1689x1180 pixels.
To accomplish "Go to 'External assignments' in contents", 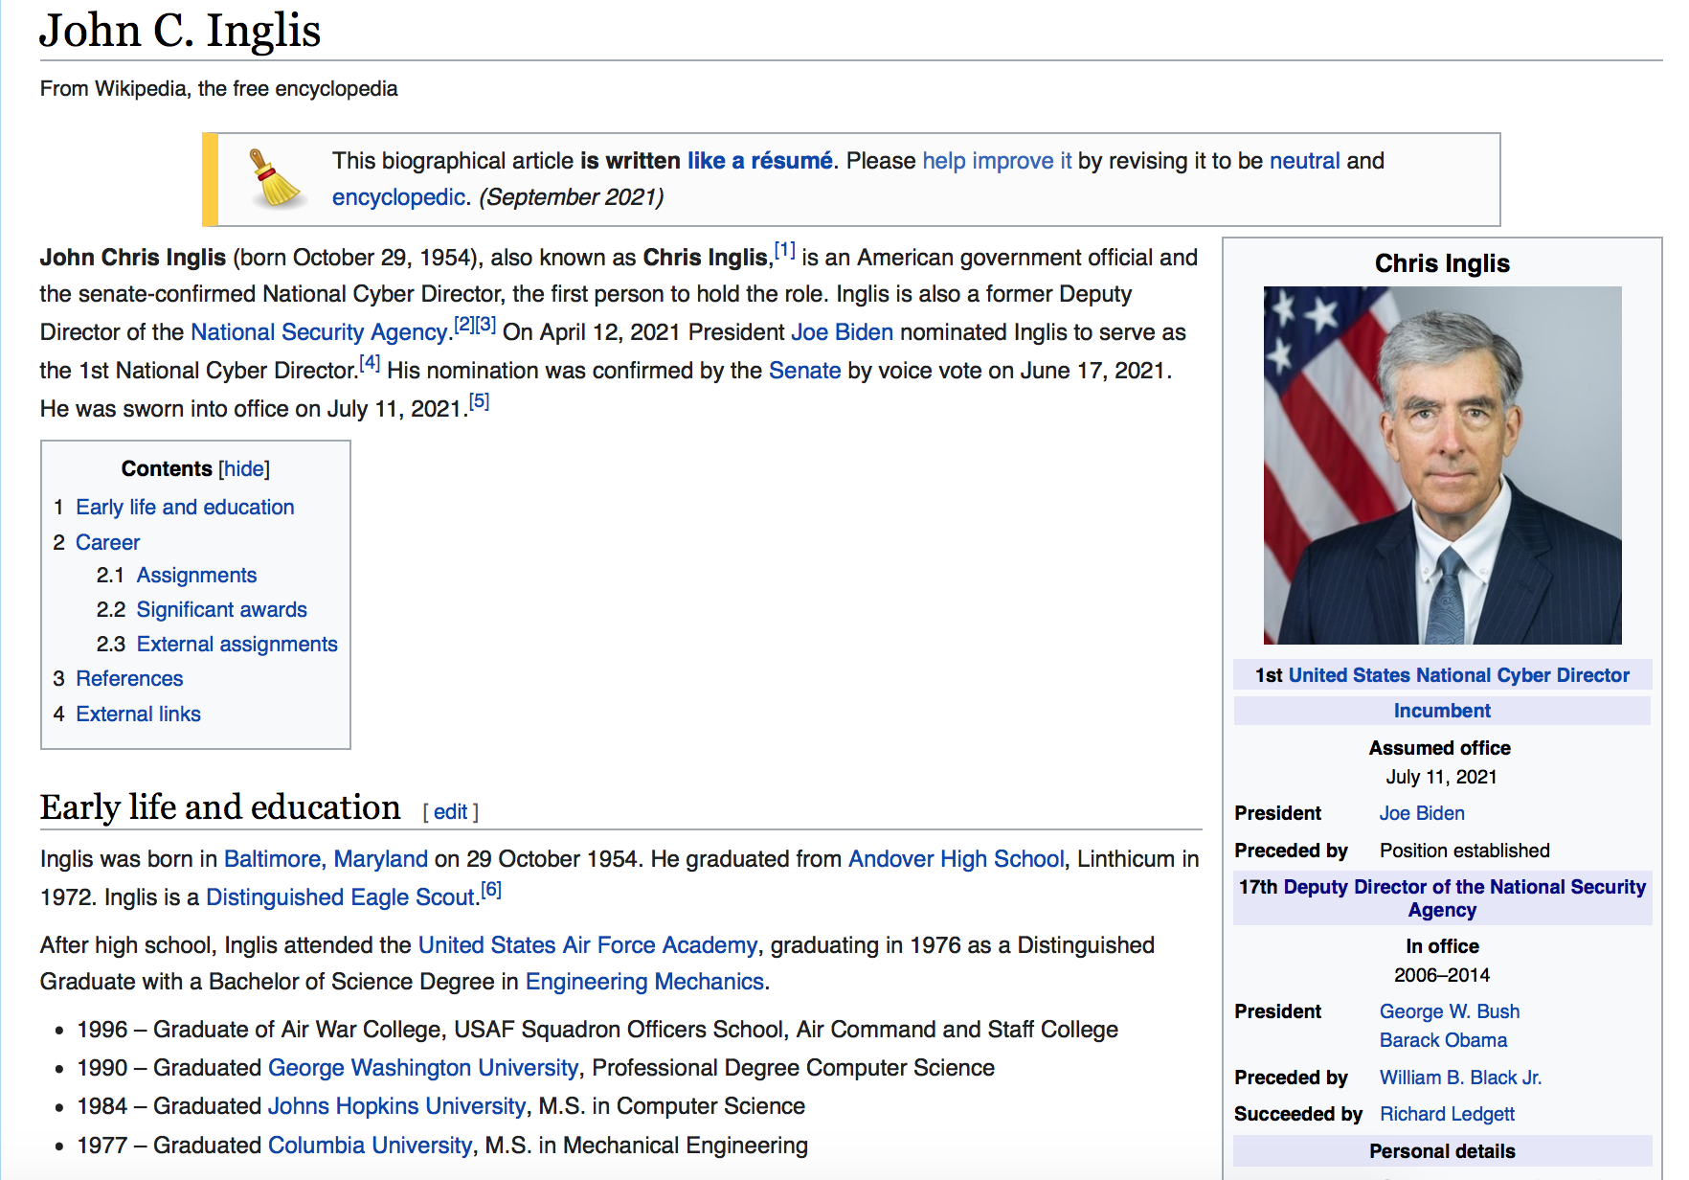I will tap(237, 645).
